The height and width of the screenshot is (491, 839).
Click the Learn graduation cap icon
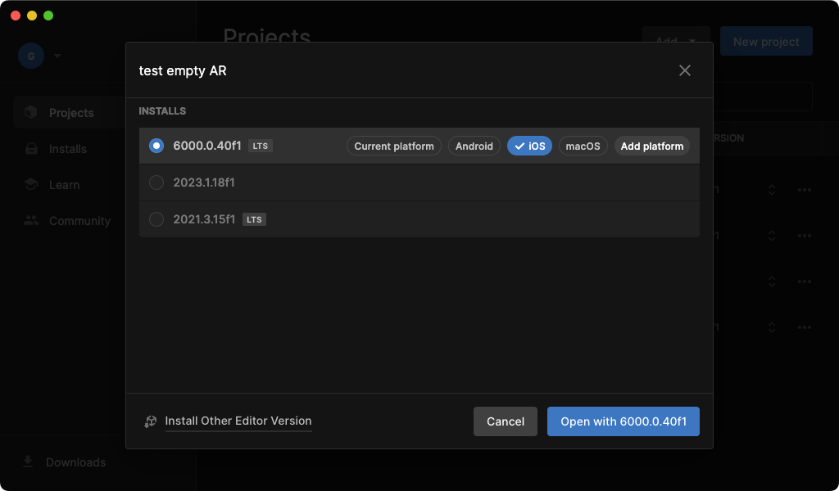point(31,185)
